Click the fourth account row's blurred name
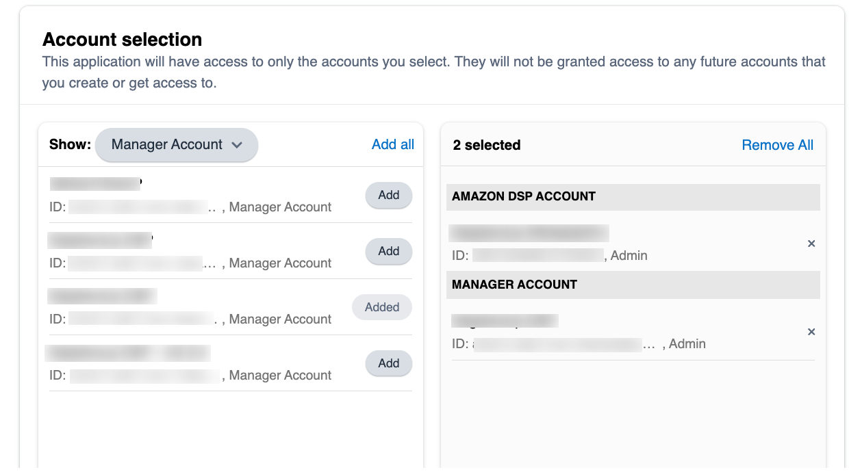 tap(128, 353)
